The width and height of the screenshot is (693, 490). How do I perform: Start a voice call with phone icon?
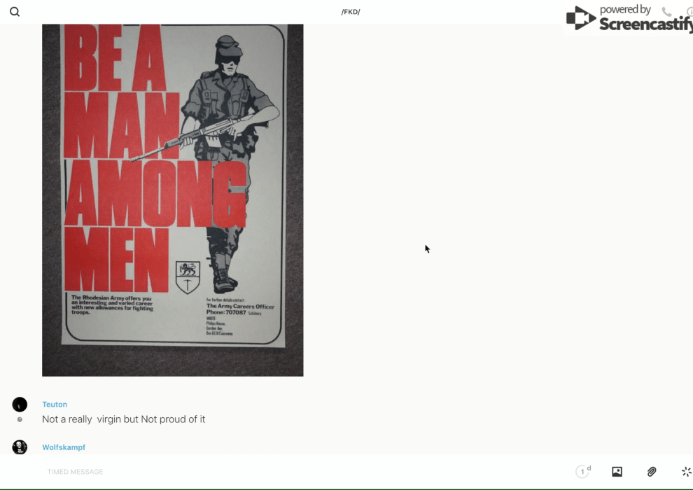[666, 12]
